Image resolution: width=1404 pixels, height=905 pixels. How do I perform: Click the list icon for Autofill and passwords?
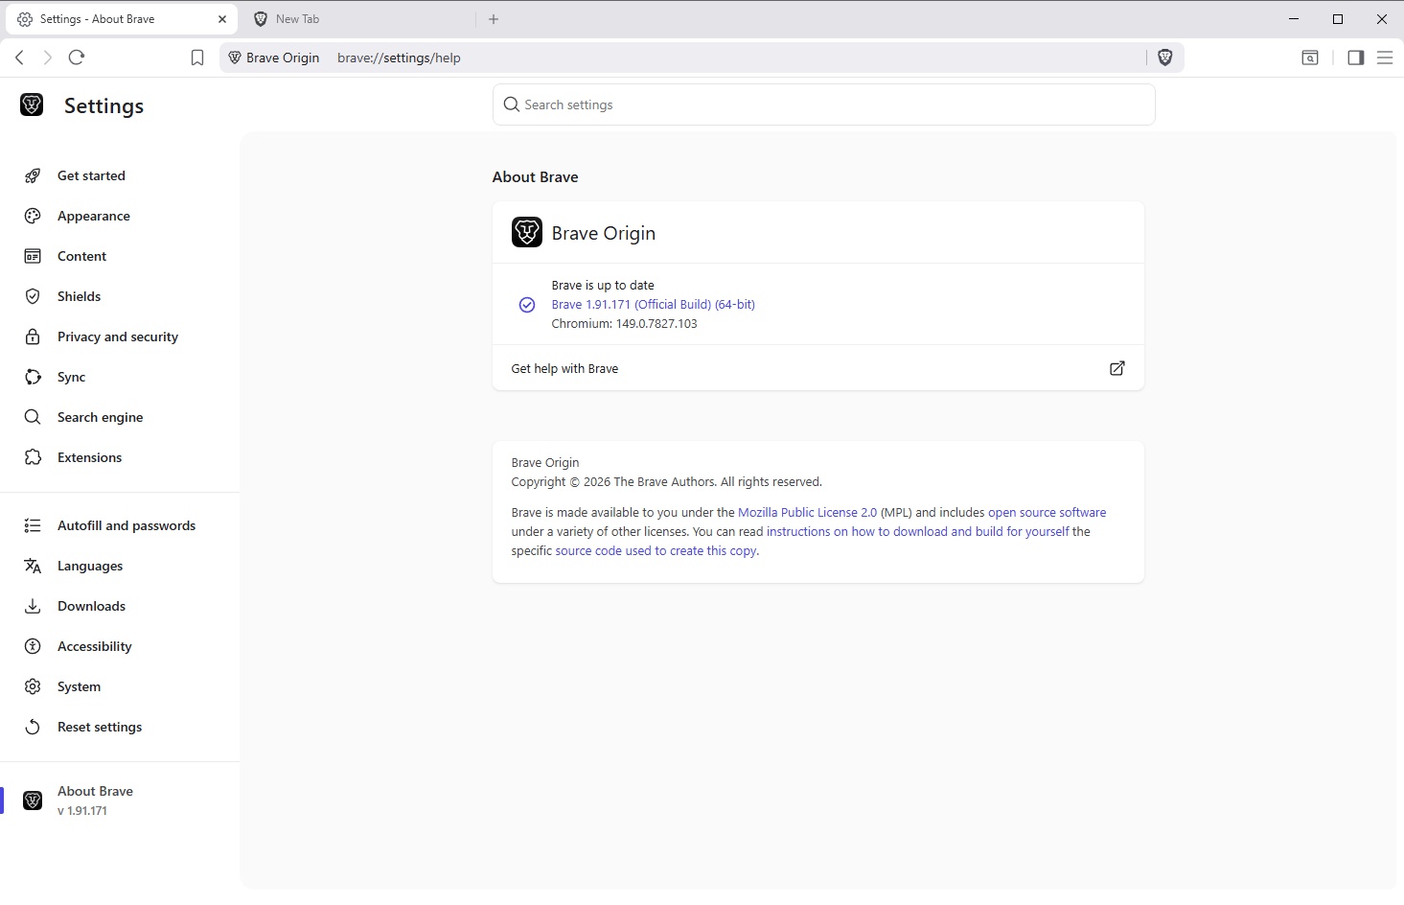[33, 525]
